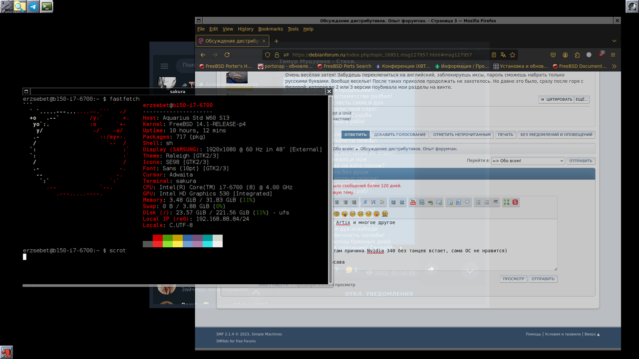This screenshot has width=639, height=359.
Task: Open the View menu in Firefox
Action: click(x=228, y=29)
